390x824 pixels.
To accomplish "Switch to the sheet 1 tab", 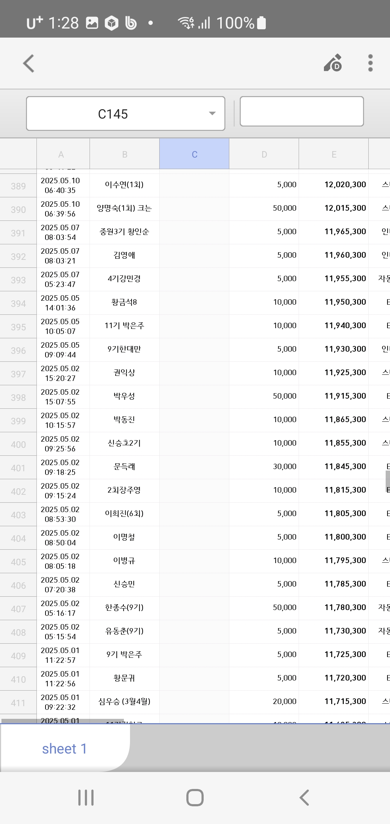I will [x=64, y=748].
